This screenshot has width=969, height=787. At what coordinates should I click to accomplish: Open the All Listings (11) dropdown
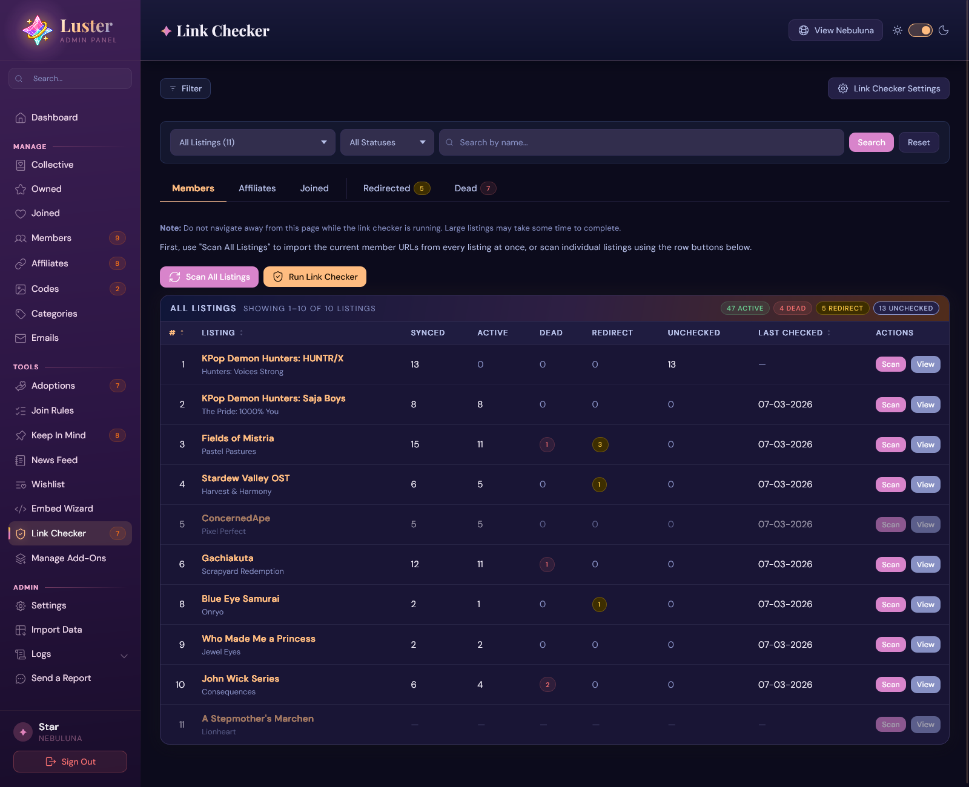tap(253, 142)
